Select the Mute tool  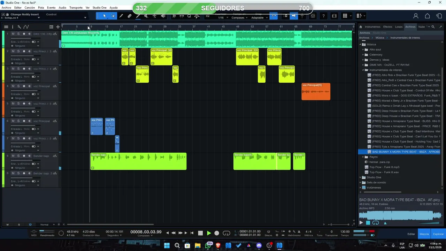point(146,16)
